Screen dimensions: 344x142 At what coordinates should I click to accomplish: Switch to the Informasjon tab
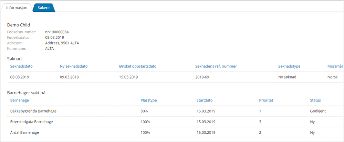click(x=17, y=8)
